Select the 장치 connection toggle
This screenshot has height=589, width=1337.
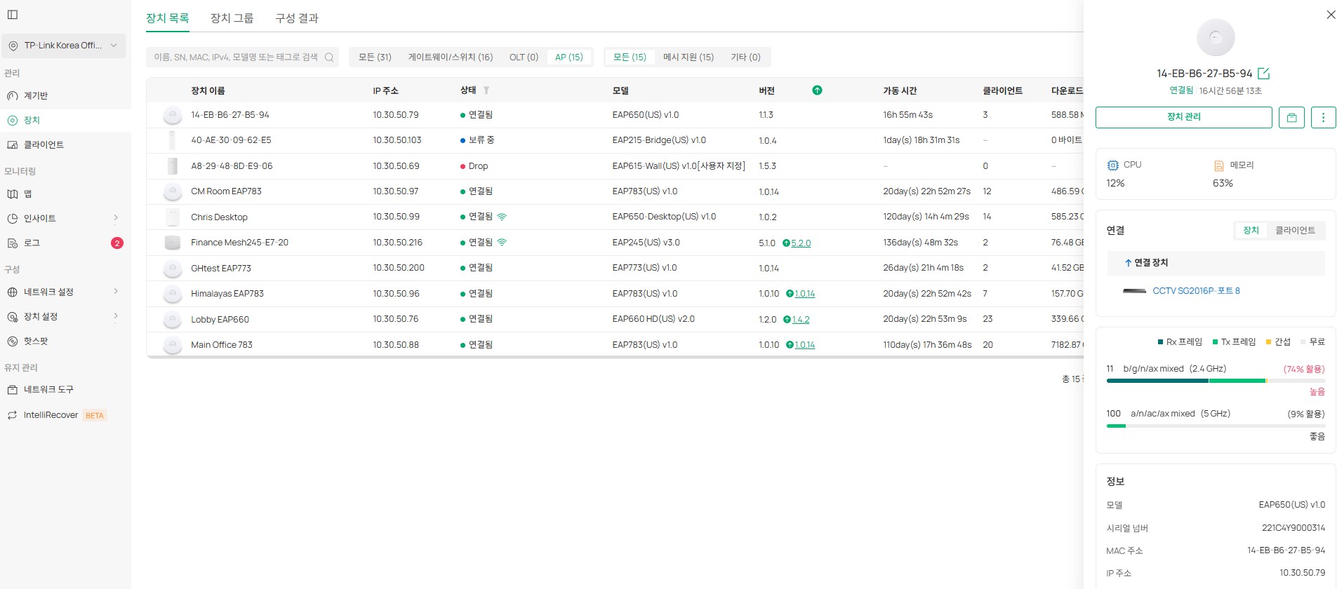pos(1251,231)
